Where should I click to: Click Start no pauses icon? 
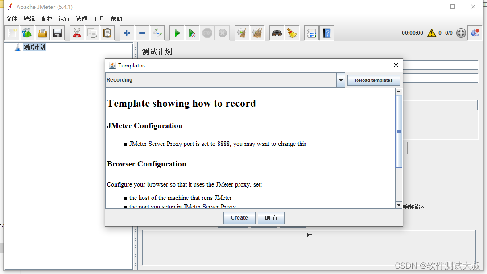coord(192,33)
